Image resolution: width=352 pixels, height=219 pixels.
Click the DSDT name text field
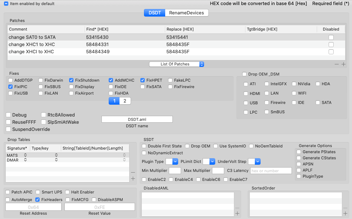tap(137, 119)
